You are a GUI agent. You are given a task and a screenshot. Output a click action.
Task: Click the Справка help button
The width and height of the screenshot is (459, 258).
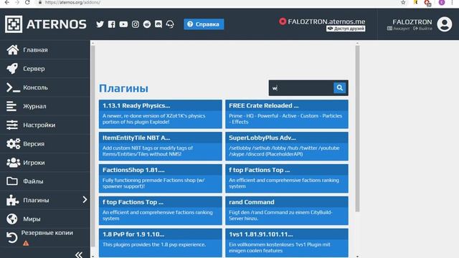pyautogui.click(x=204, y=24)
